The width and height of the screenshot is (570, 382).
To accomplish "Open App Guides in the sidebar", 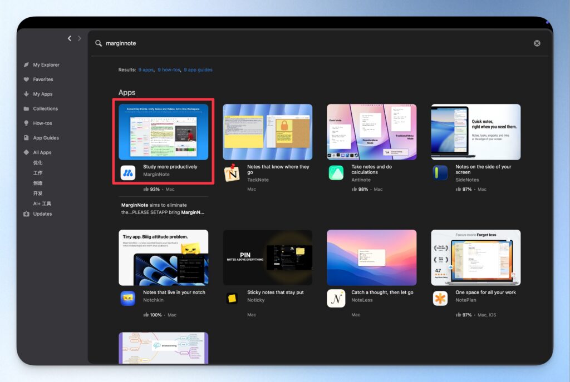I will [46, 138].
